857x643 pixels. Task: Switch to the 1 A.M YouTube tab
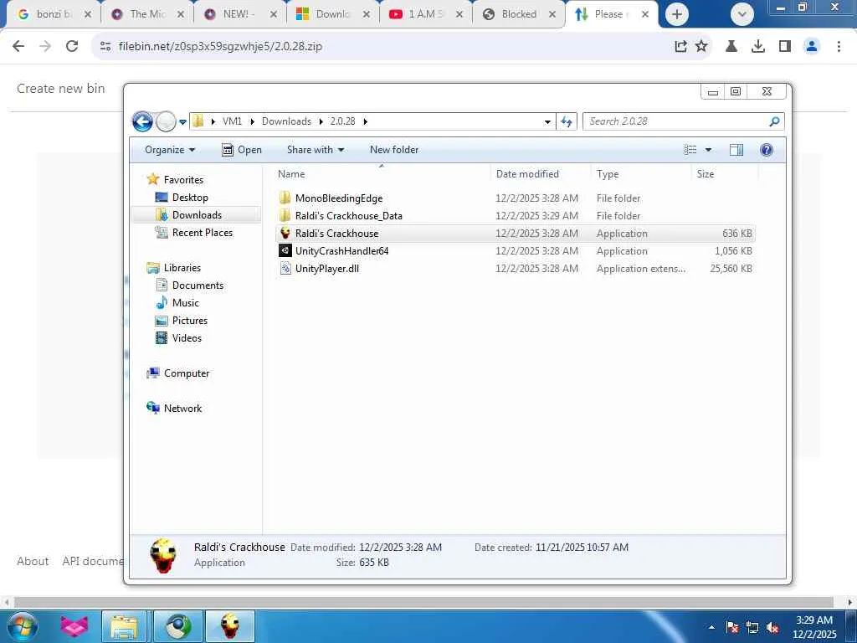[426, 14]
